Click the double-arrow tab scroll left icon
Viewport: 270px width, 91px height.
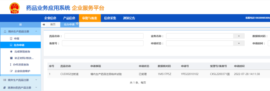[x=44, y=25]
